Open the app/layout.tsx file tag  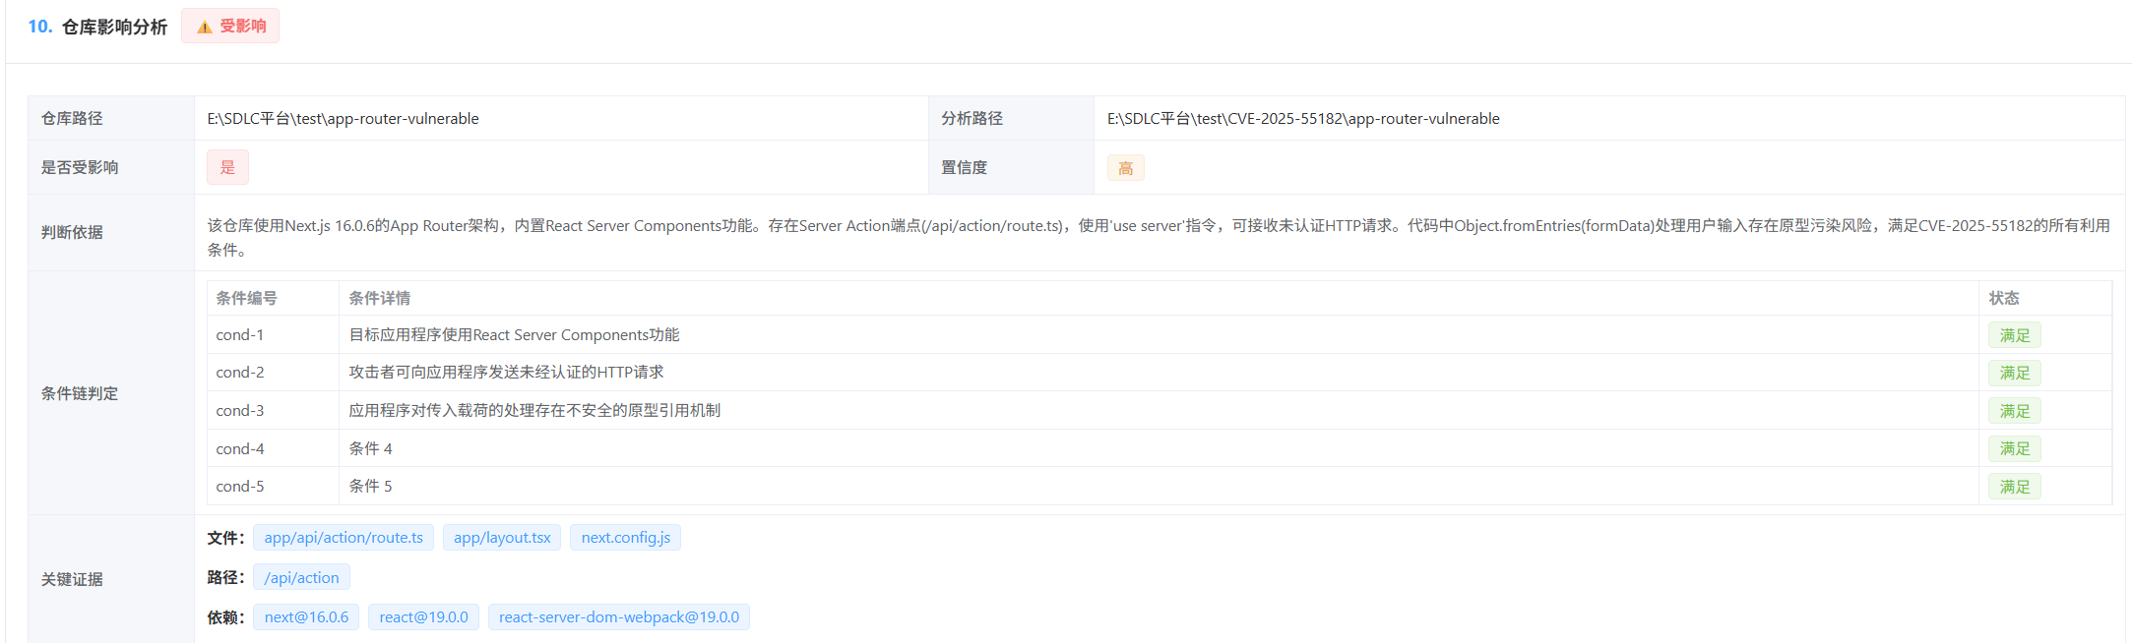click(x=502, y=538)
